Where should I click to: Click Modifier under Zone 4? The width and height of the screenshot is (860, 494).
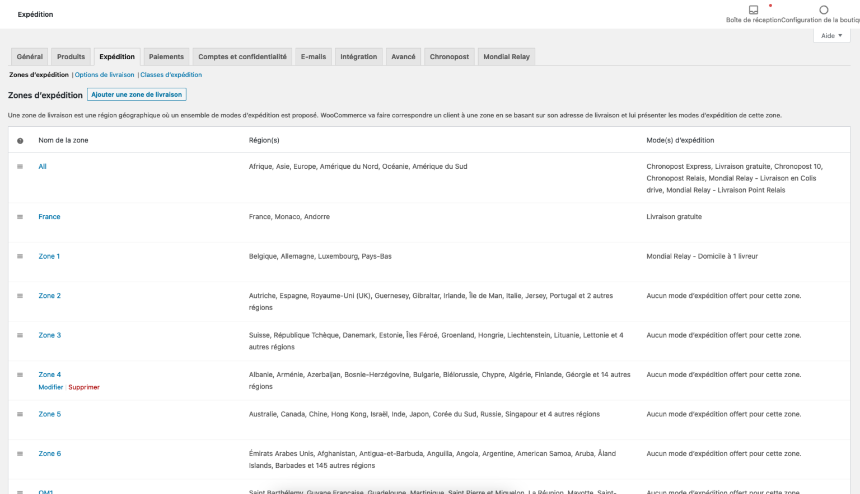pos(51,387)
